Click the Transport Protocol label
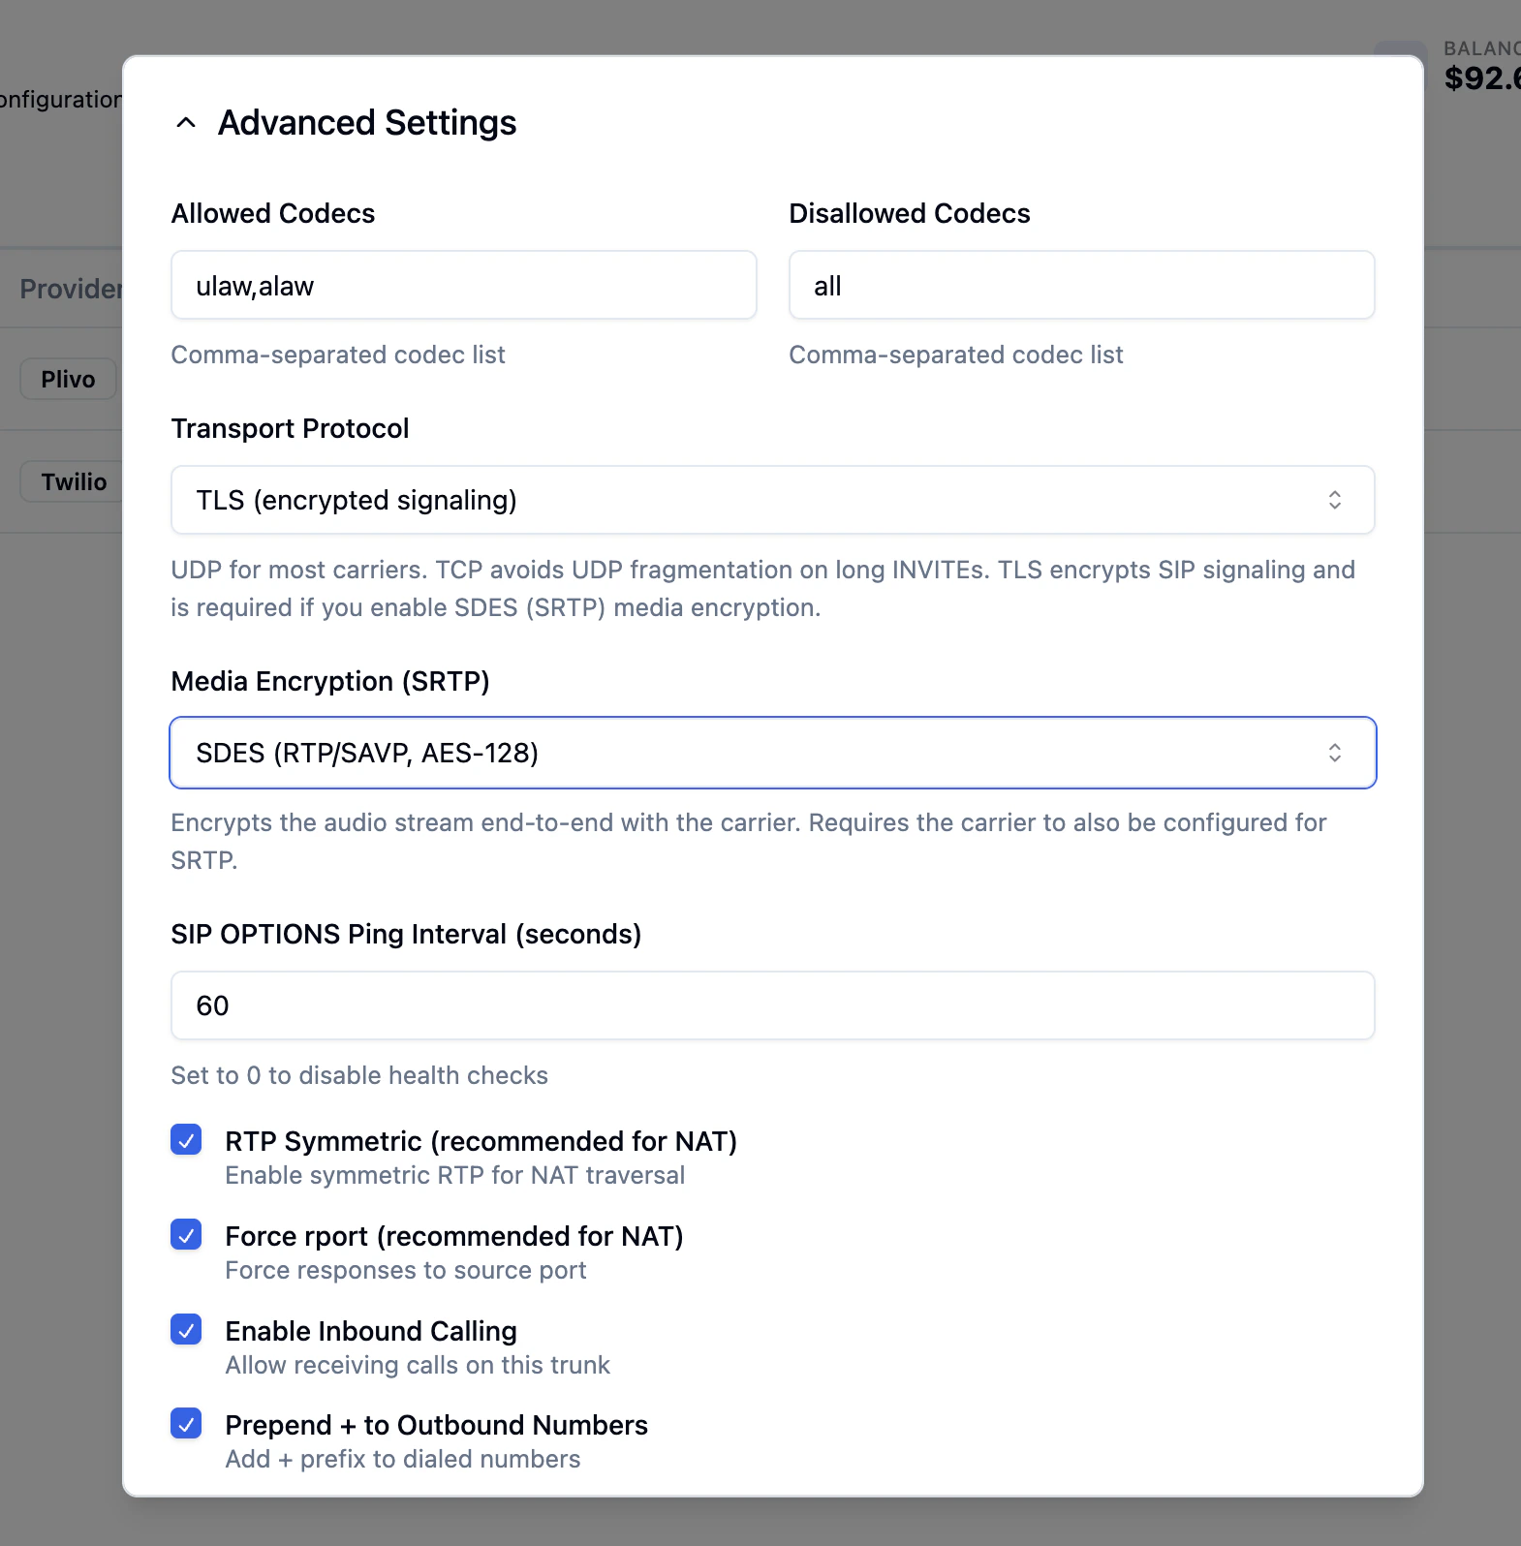Image resolution: width=1521 pixels, height=1546 pixels. pyautogui.click(x=290, y=428)
